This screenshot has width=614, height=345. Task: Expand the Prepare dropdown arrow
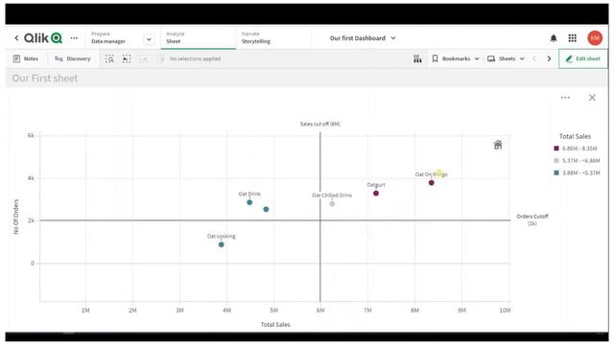pos(149,39)
